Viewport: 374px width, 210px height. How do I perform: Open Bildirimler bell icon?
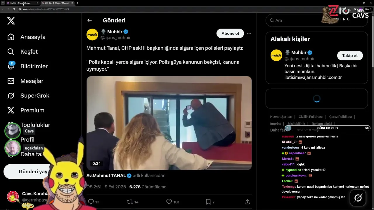[x=11, y=66]
